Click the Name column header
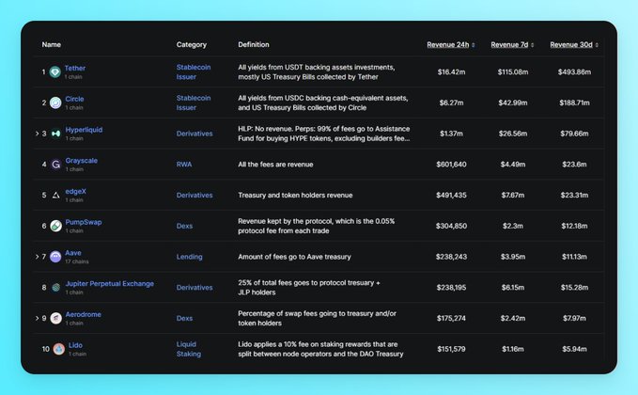The width and height of the screenshot is (638, 395). pos(52,44)
